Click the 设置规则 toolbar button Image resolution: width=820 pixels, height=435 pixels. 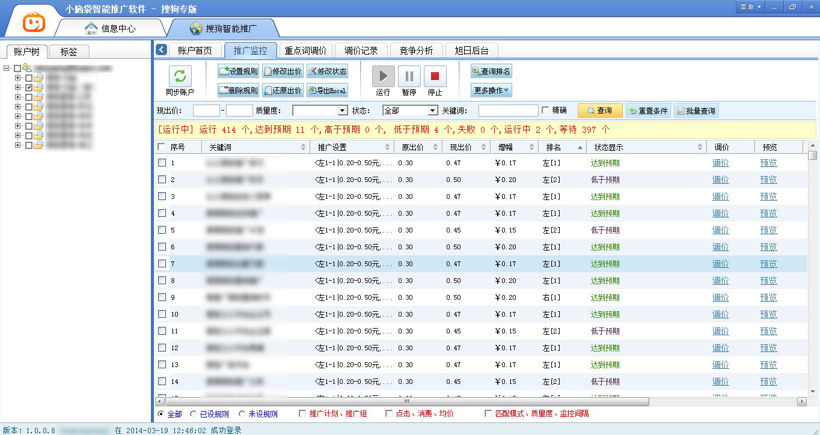pos(239,71)
